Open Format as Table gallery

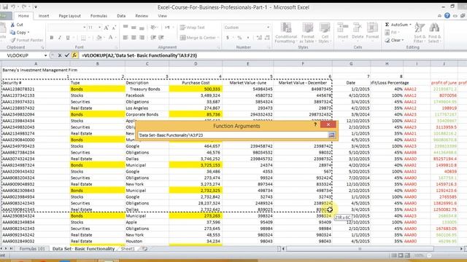pyautogui.click(x=308, y=33)
